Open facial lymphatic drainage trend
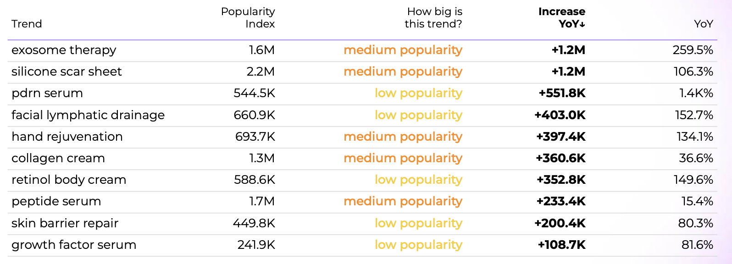Screen dimensions: 732x264 click(88, 115)
